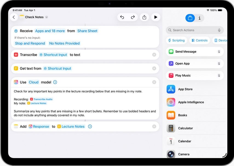
Task: Switch to the action library tab
Action: [190, 18]
